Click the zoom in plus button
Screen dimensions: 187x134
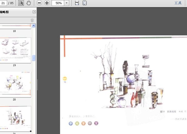click(47, 3)
